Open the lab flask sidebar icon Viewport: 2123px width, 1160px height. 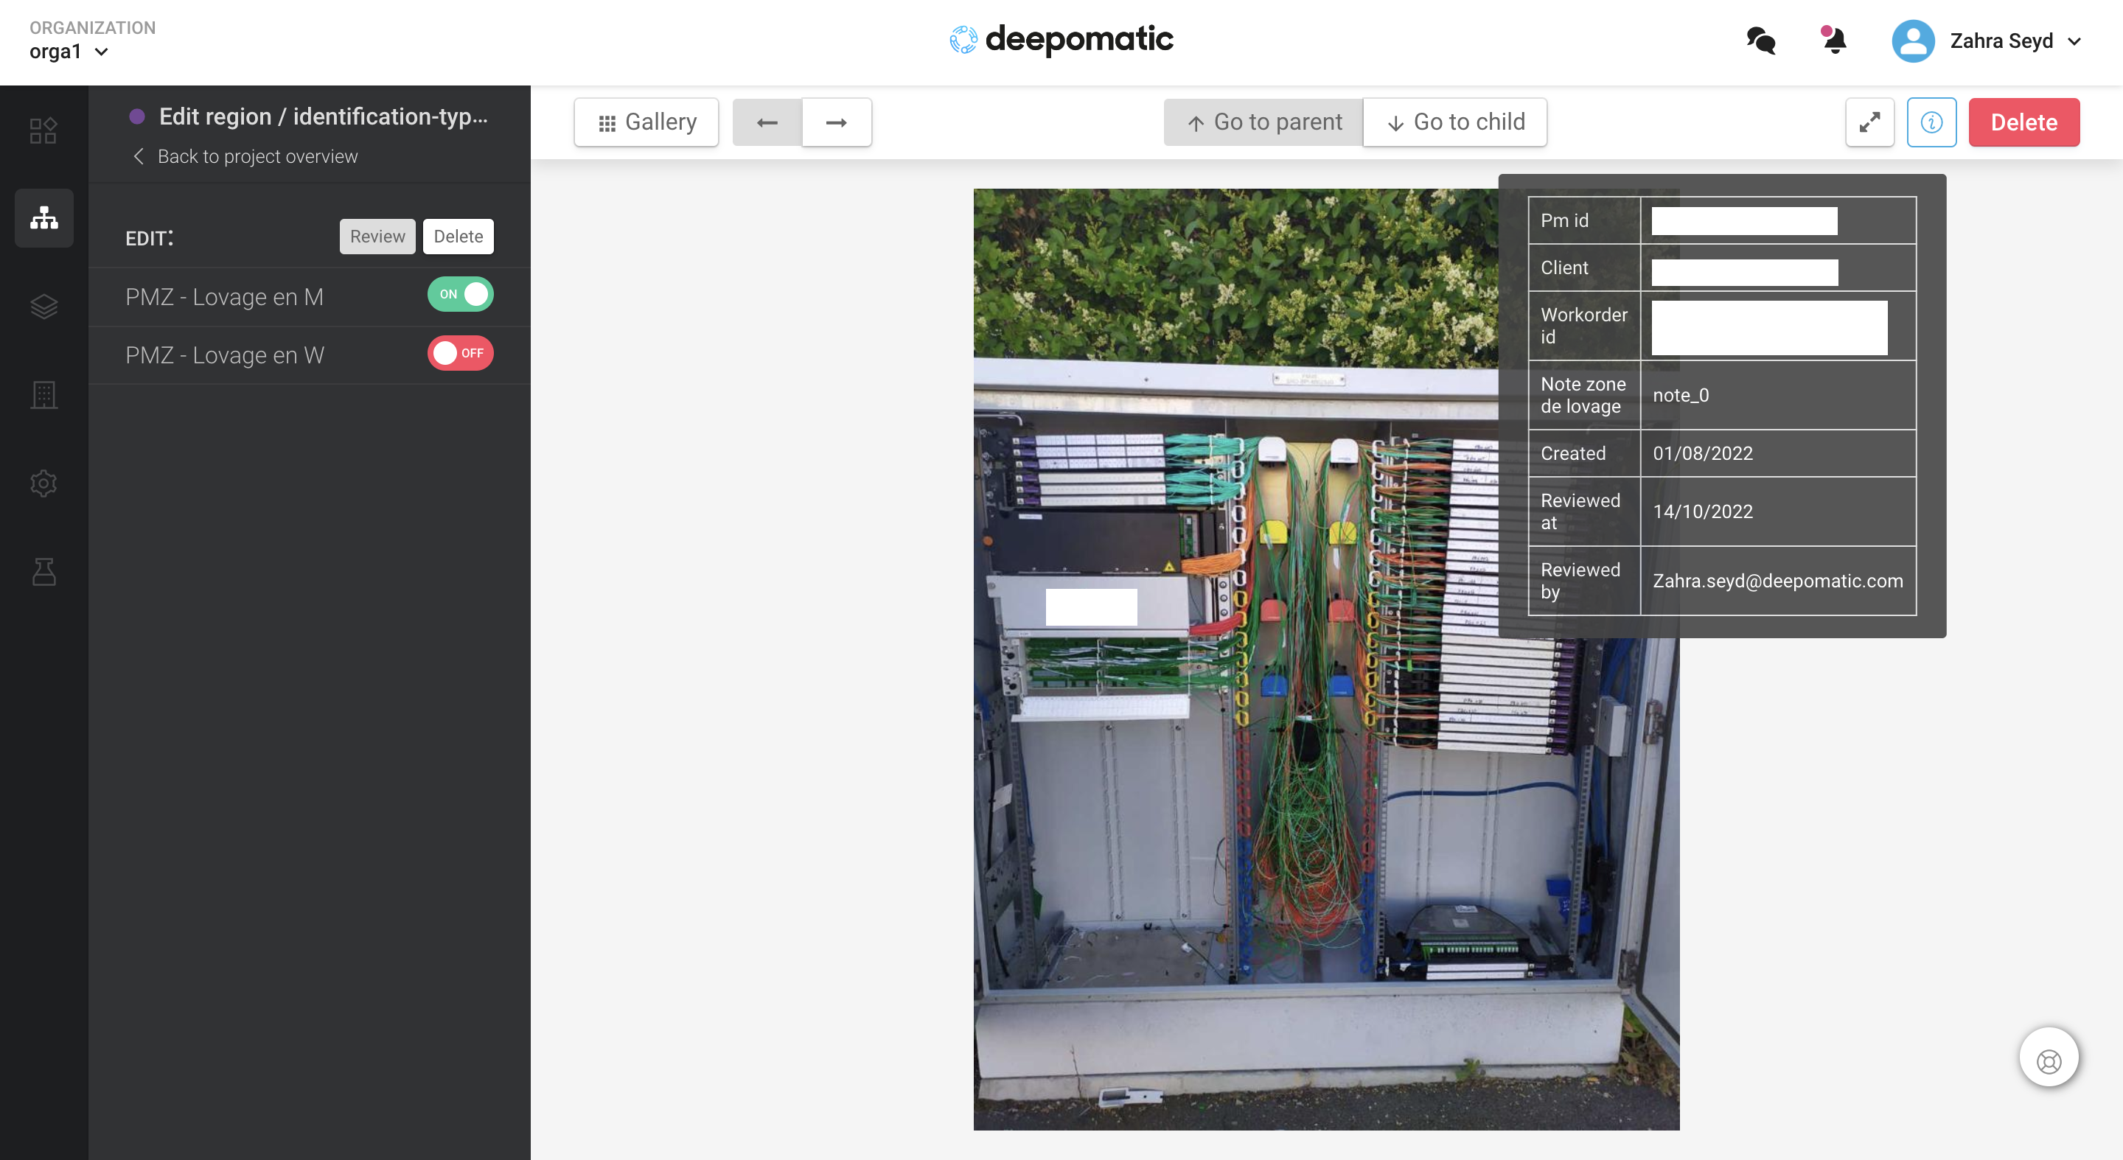43,571
